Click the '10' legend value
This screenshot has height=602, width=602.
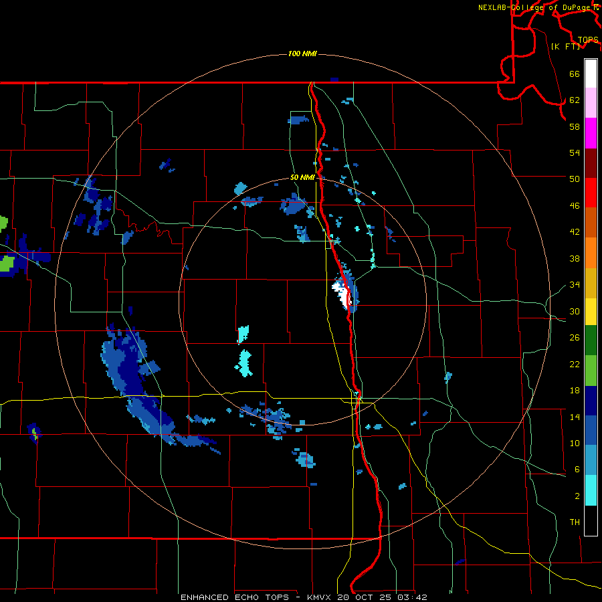point(575,443)
